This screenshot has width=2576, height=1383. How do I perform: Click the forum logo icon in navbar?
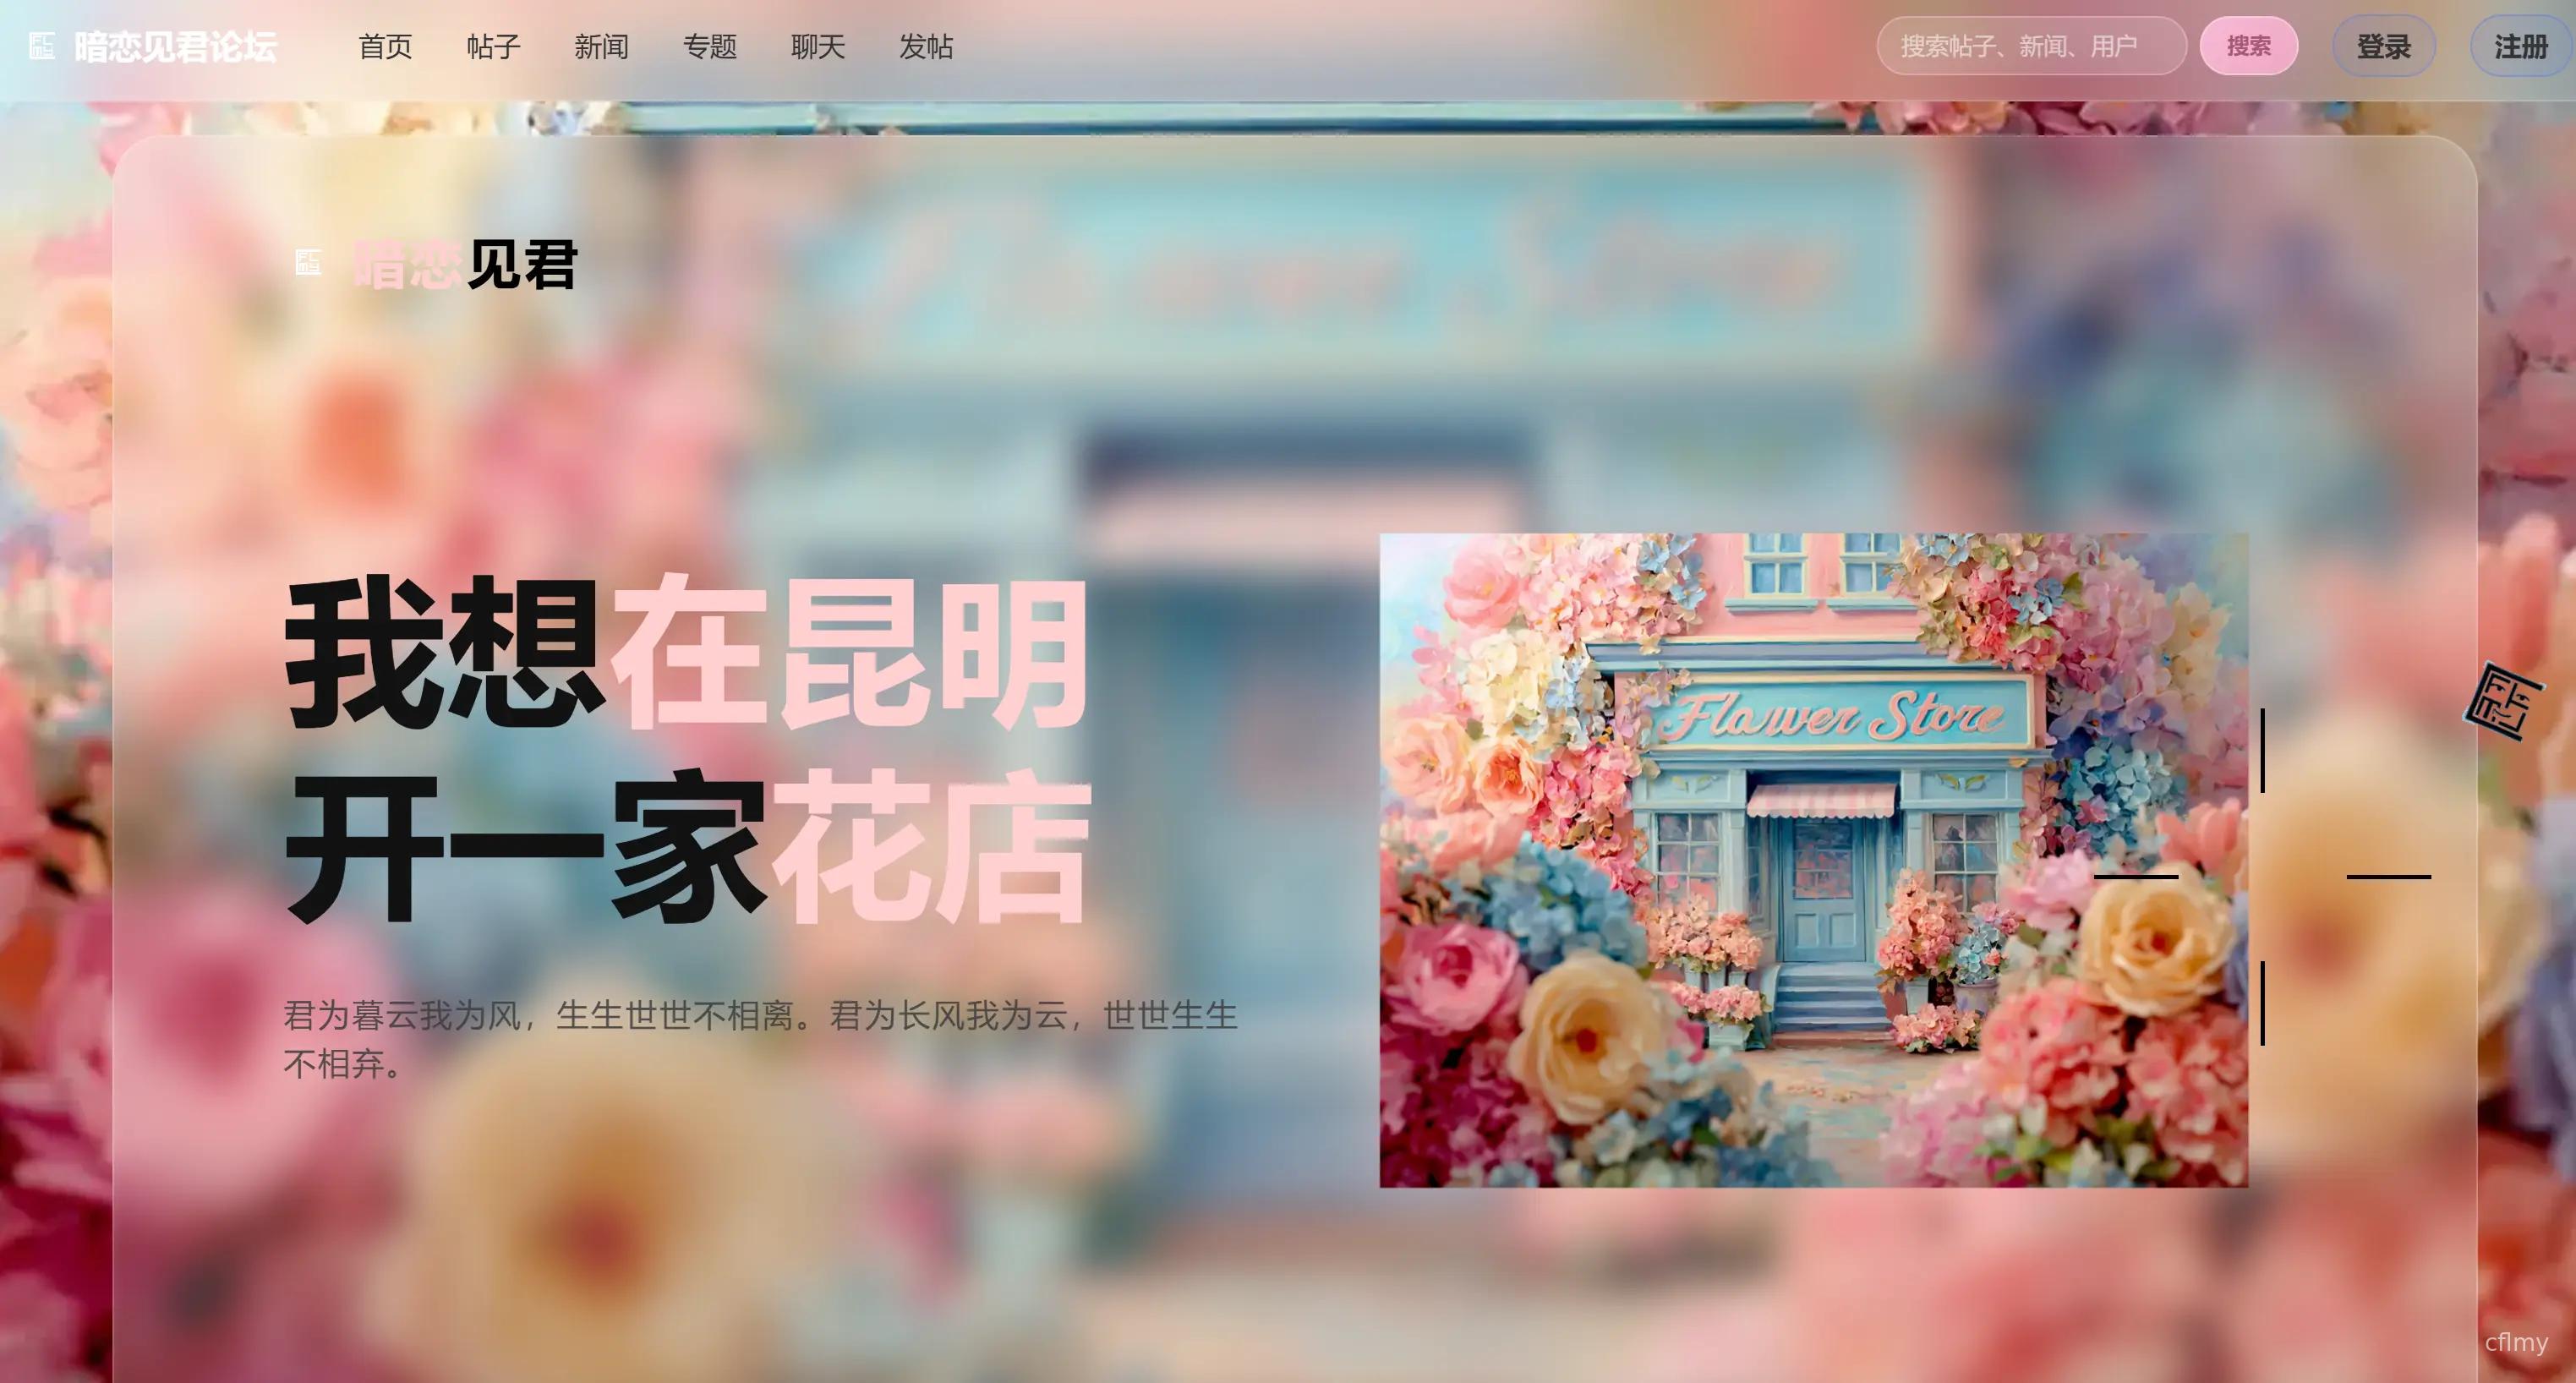click(42, 46)
